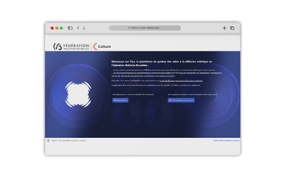Image resolution: width=285 pixels, height=169 pixels.
Task: Click the Culture logo
Action: pyautogui.click(x=102, y=46)
